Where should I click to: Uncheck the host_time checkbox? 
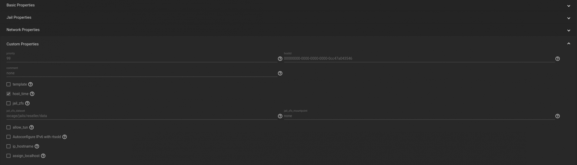tap(8, 94)
